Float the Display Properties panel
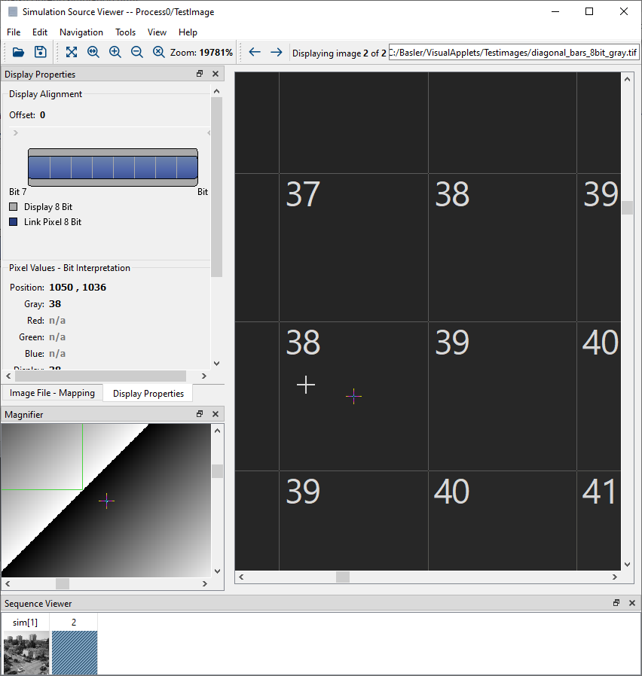The width and height of the screenshot is (642, 676). coord(199,74)
